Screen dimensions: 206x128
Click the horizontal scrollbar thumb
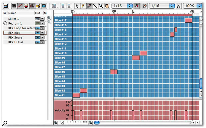(x=97, y=123)
